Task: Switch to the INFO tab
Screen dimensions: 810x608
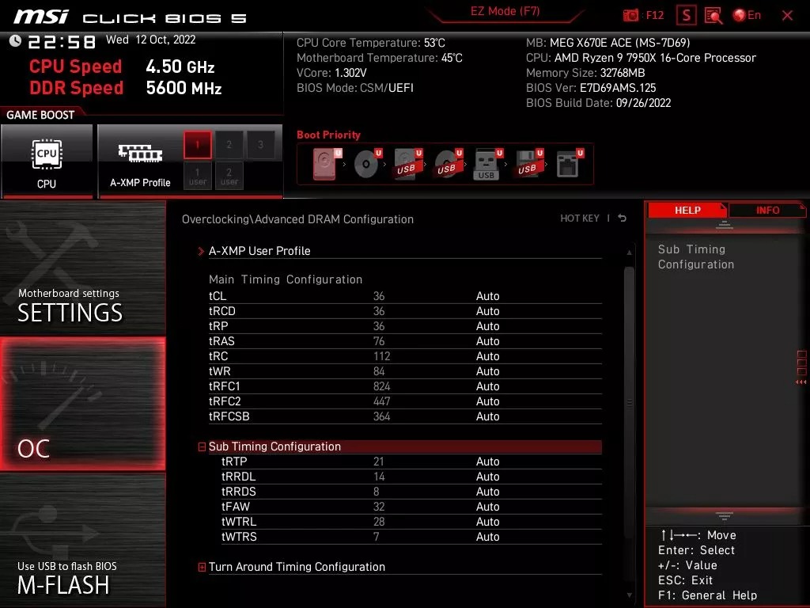Action: point(767,211)
